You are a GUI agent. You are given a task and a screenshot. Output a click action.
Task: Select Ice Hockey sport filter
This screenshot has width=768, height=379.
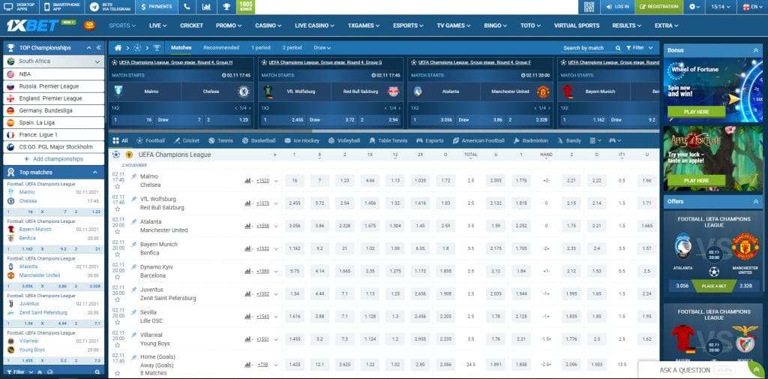[x=301, y=140]
